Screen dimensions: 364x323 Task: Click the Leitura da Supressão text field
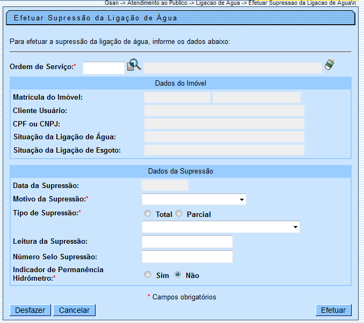coord(187,242)
